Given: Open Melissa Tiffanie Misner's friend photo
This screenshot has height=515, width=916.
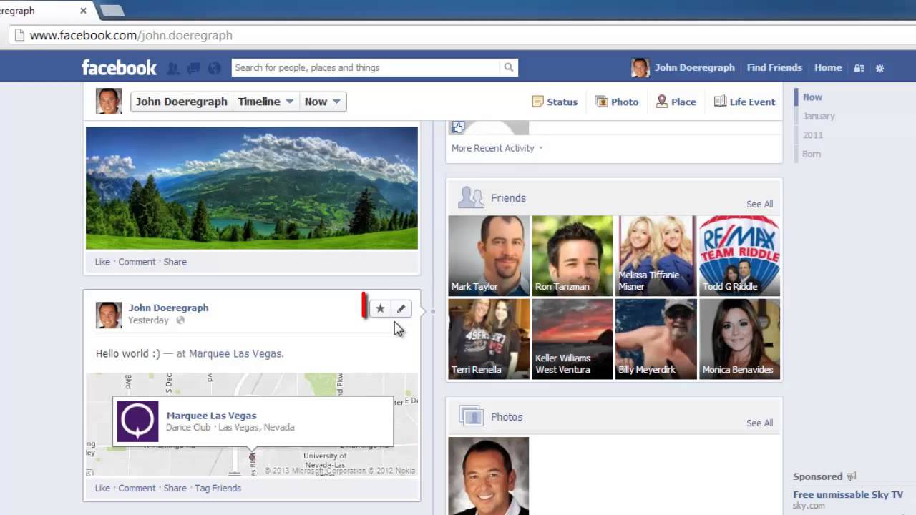Looking at the screenshot, I should pyautogui.click(x=656, y=255).
